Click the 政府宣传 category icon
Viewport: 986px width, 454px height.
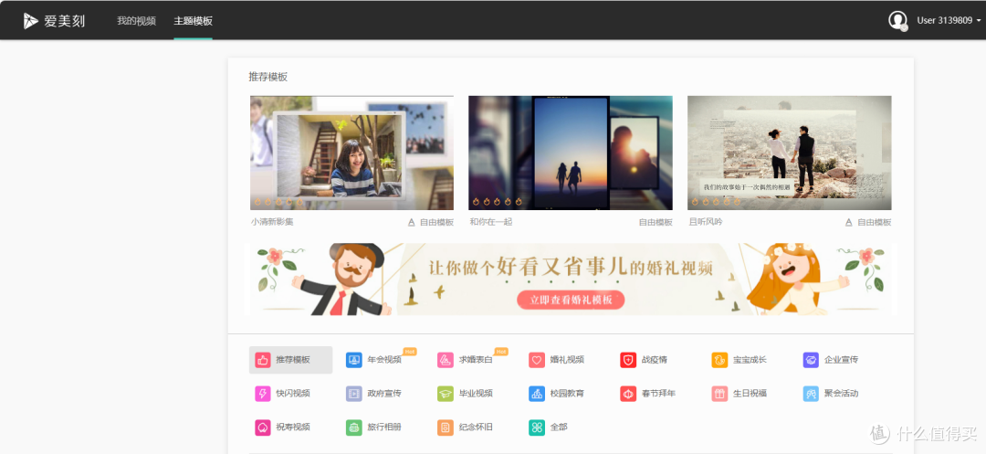click(x=354, y=394)
